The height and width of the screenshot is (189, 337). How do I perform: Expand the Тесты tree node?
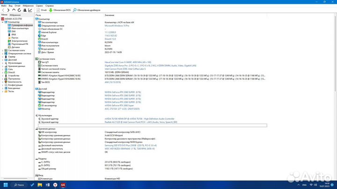[3, 91]
